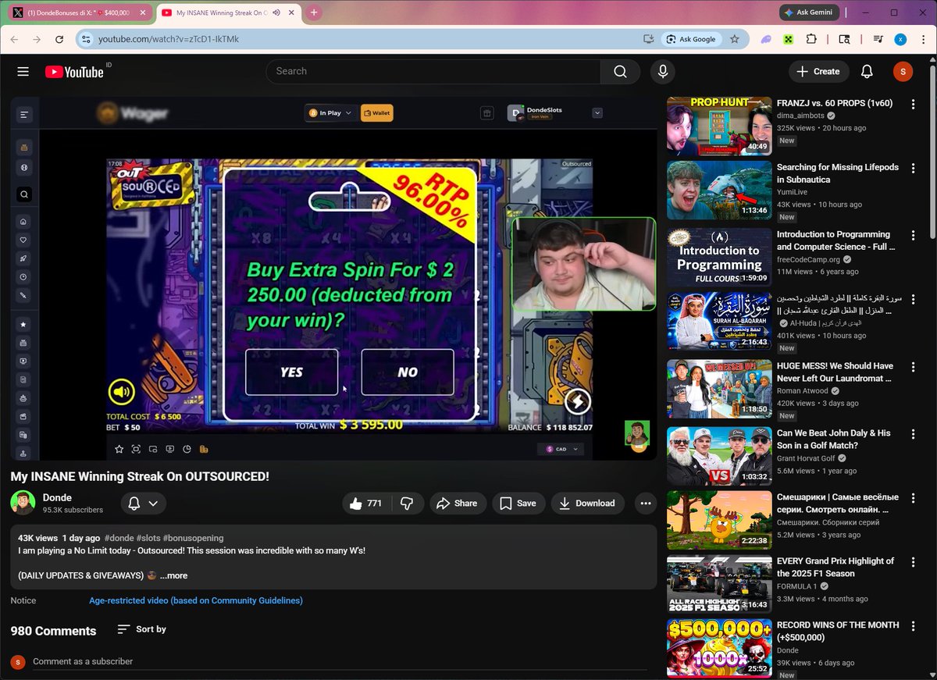The width and height of the screenshot is (937, 680).
Task: Open options for RECORD WINS OF THE MONTH video
Action: point(913,626)
